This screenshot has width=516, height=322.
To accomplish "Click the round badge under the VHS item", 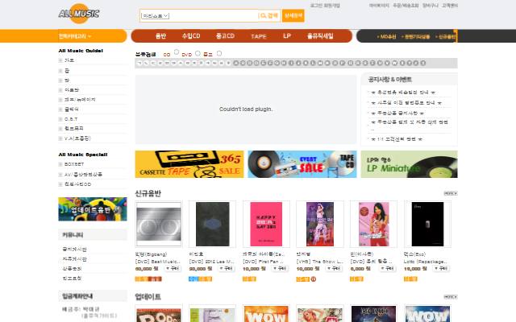I will (x=314, y=279).
